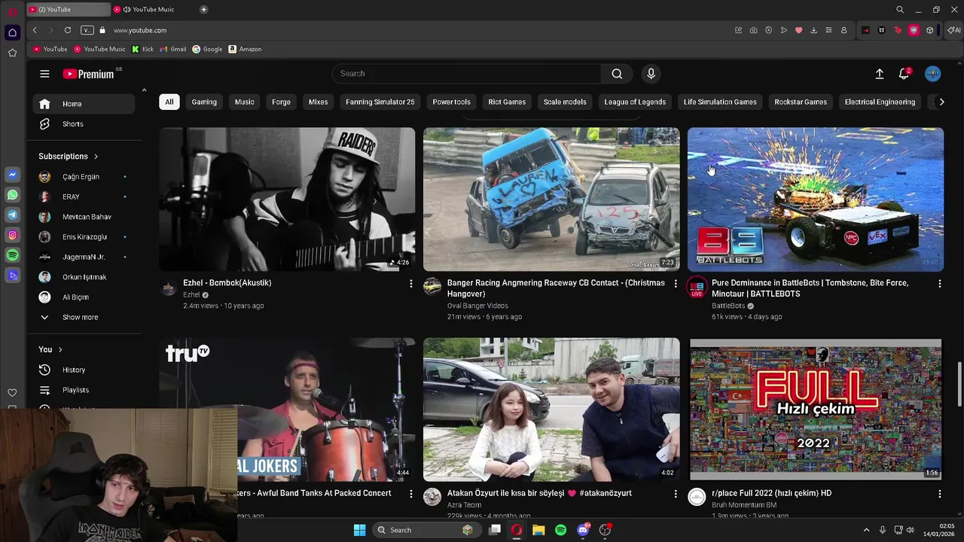Image resolution: width=964 pixels, height=542 pixels.
Task: Click the Windows taskbar Search box
Action: [427, 530]
